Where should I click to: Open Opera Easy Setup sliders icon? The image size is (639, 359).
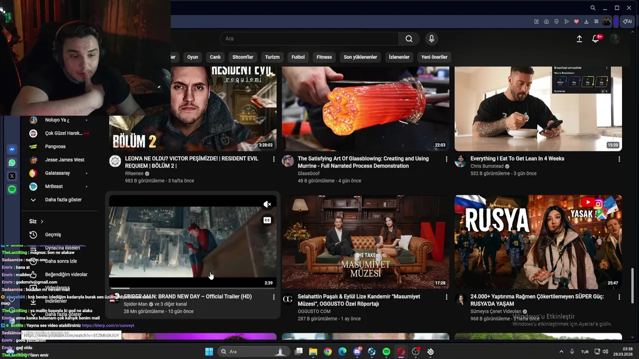pos(596,21)
